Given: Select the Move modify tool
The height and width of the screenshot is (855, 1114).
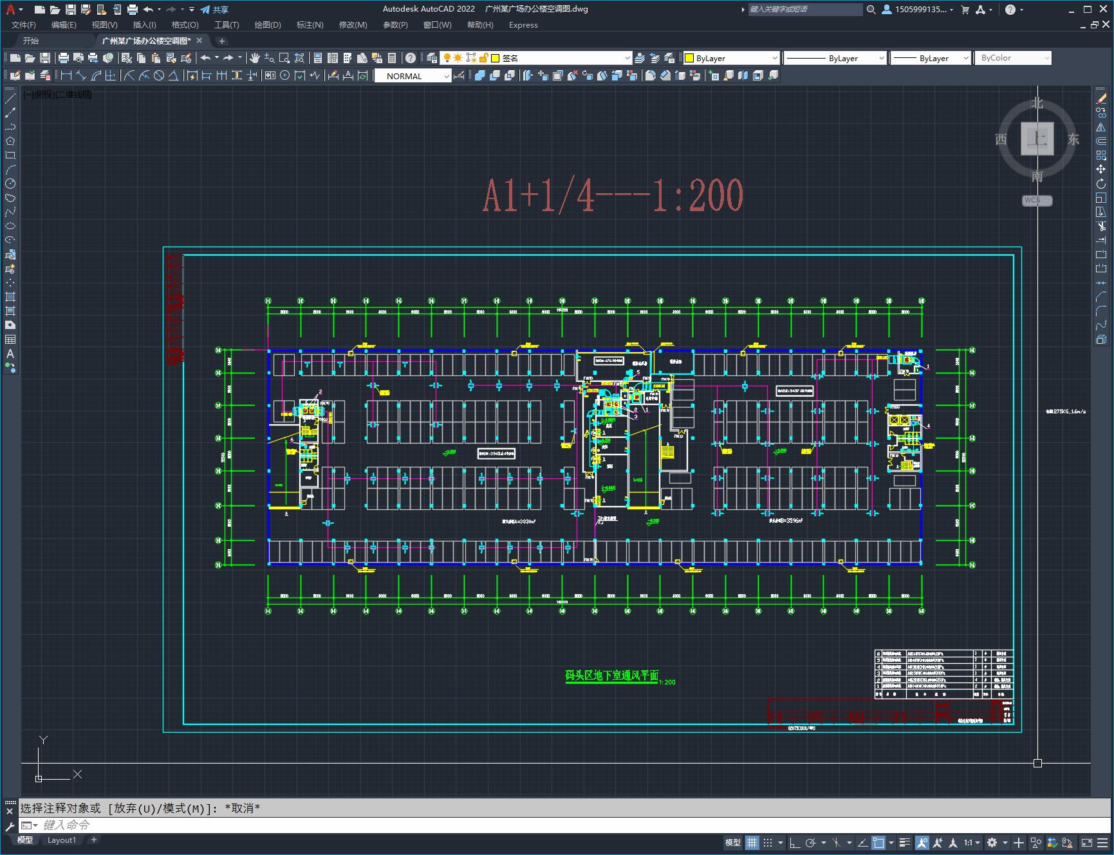Looking at the screenshot, I should (x=1101, y=169).
